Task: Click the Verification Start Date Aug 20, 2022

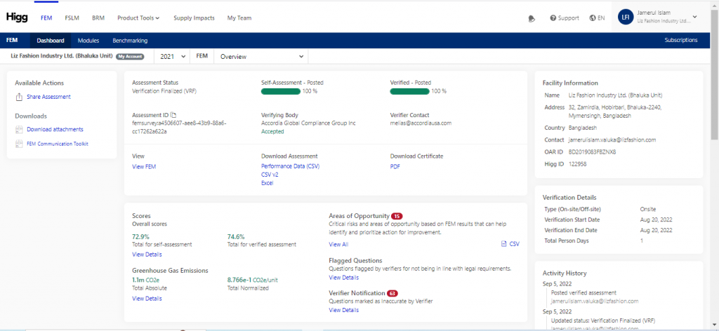Action: (657, 219)
